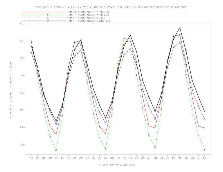
Task: Click x-axis tick label 42
Action: (118, 158)
